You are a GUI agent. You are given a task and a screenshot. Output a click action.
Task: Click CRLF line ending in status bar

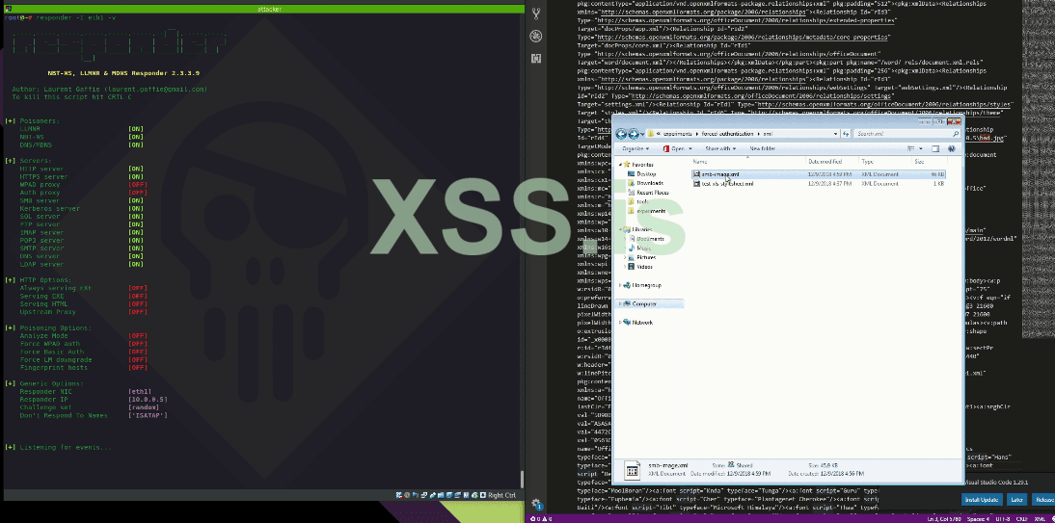coord(1020,519)
